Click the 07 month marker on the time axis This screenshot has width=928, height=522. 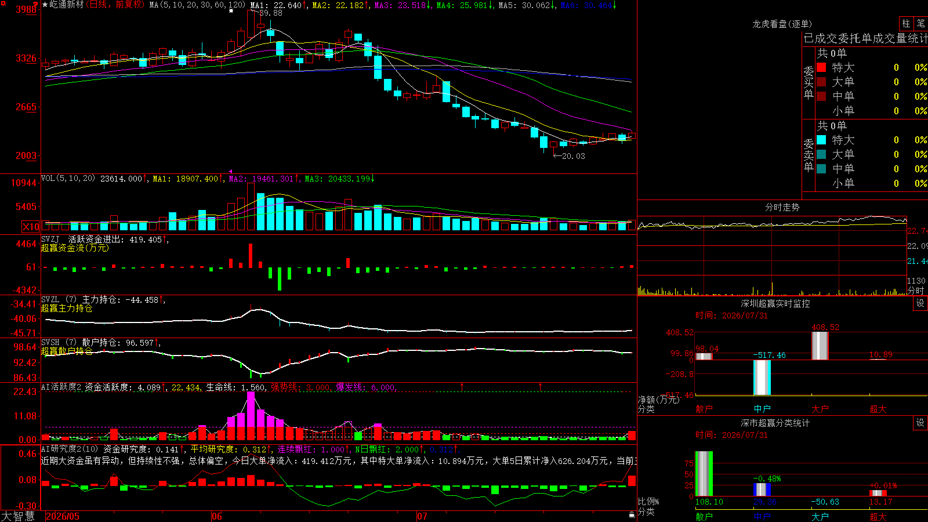pyautogui.click(x=422, y=516)
